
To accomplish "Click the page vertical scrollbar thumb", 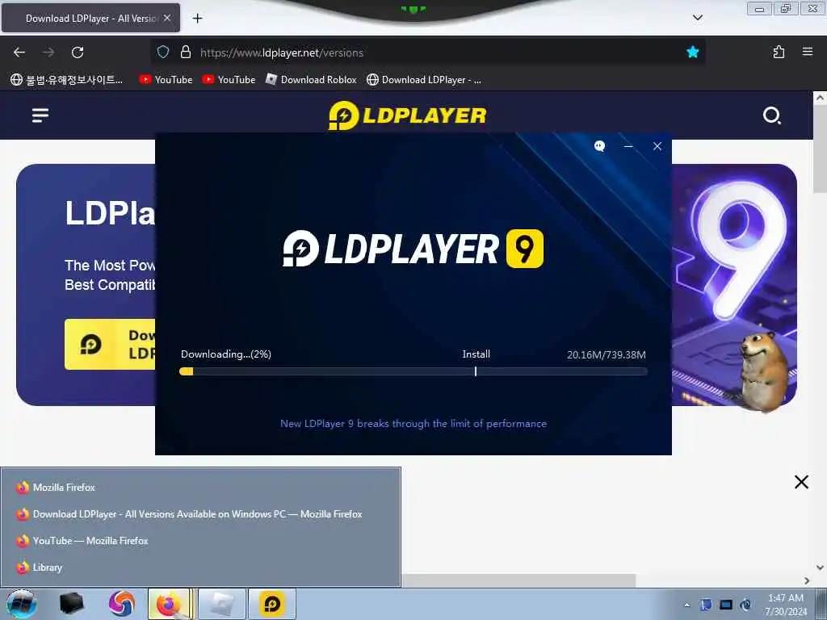I will click(x=820, y=149).
